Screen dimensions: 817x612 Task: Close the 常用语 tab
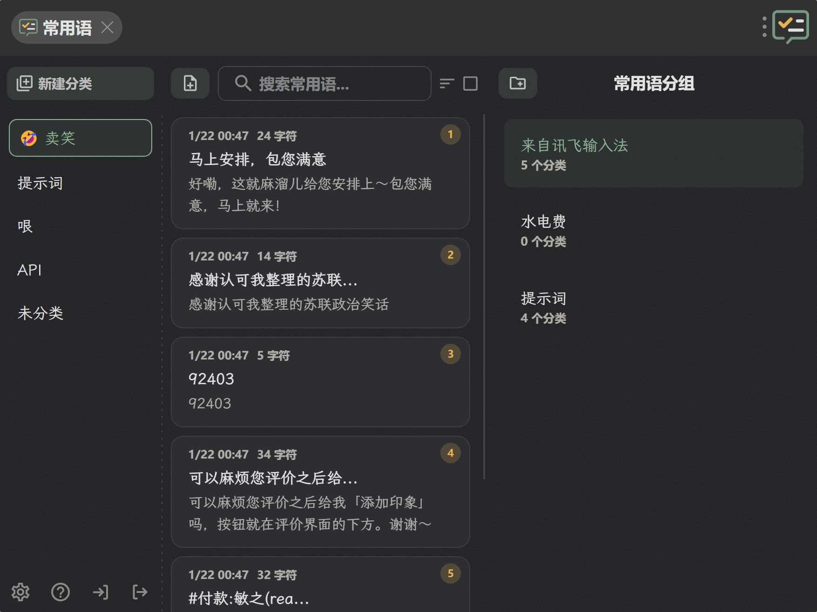click(108, 27)
